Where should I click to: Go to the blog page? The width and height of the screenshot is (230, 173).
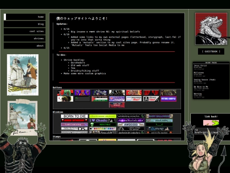[x=25, y=24]
